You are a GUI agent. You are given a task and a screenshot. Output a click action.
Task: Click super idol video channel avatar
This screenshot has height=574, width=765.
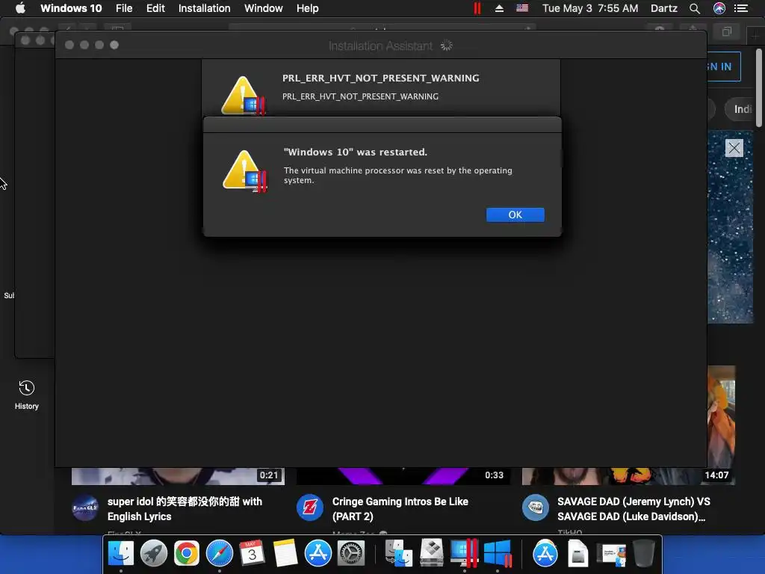[85, 507]
